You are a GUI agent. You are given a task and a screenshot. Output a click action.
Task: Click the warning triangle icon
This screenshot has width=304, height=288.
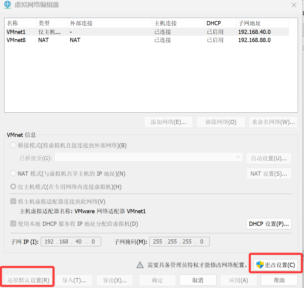pyautogui.click(x=140, y=265)
